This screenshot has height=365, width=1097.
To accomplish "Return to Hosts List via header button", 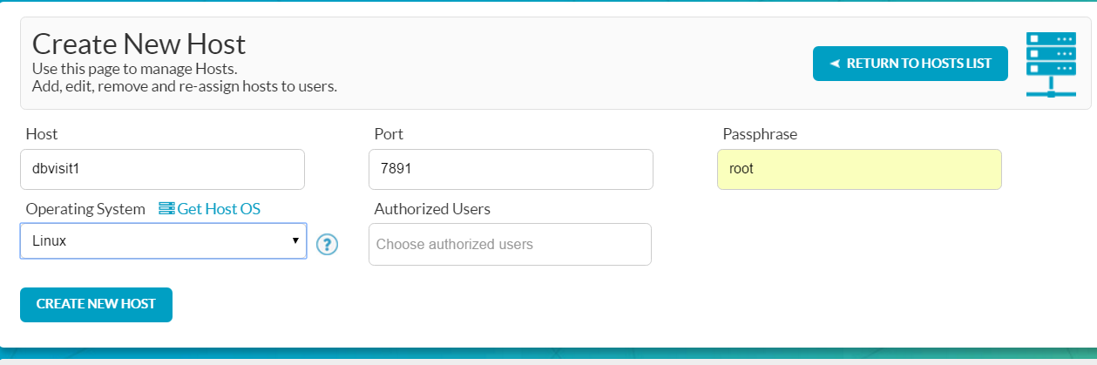I will coord(911,64).
